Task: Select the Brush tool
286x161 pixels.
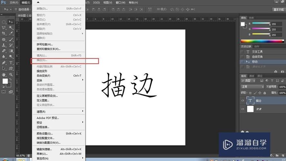Action: [11, 39]
